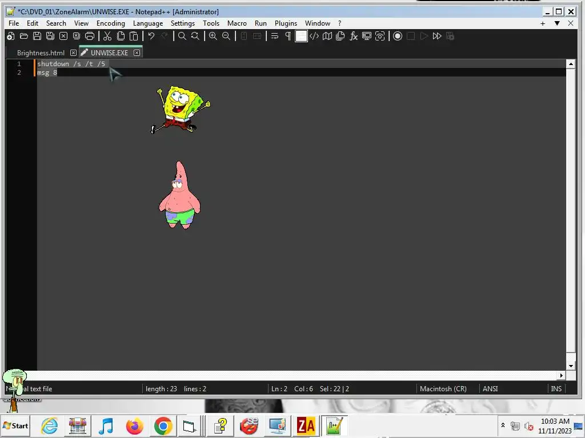Screen dimensions: 585x438
Task: Open the ? help menu
Action: click(x=339, y=23)
